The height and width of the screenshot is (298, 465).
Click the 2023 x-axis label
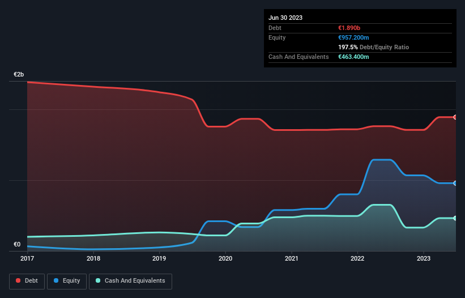point(424,258)
